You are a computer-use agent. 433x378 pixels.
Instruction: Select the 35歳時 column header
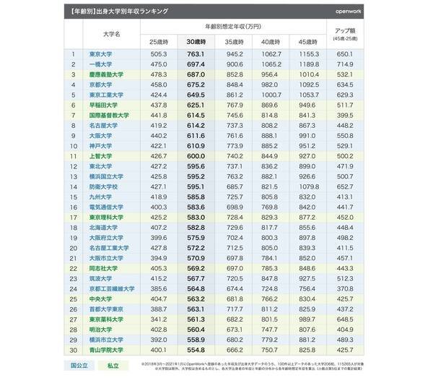pos(234,42)
